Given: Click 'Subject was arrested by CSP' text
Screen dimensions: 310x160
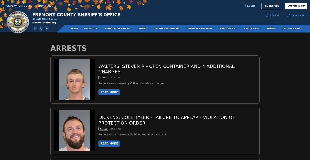Looking at the screenshot, I should pyautogui.click(x=131, y=83).
